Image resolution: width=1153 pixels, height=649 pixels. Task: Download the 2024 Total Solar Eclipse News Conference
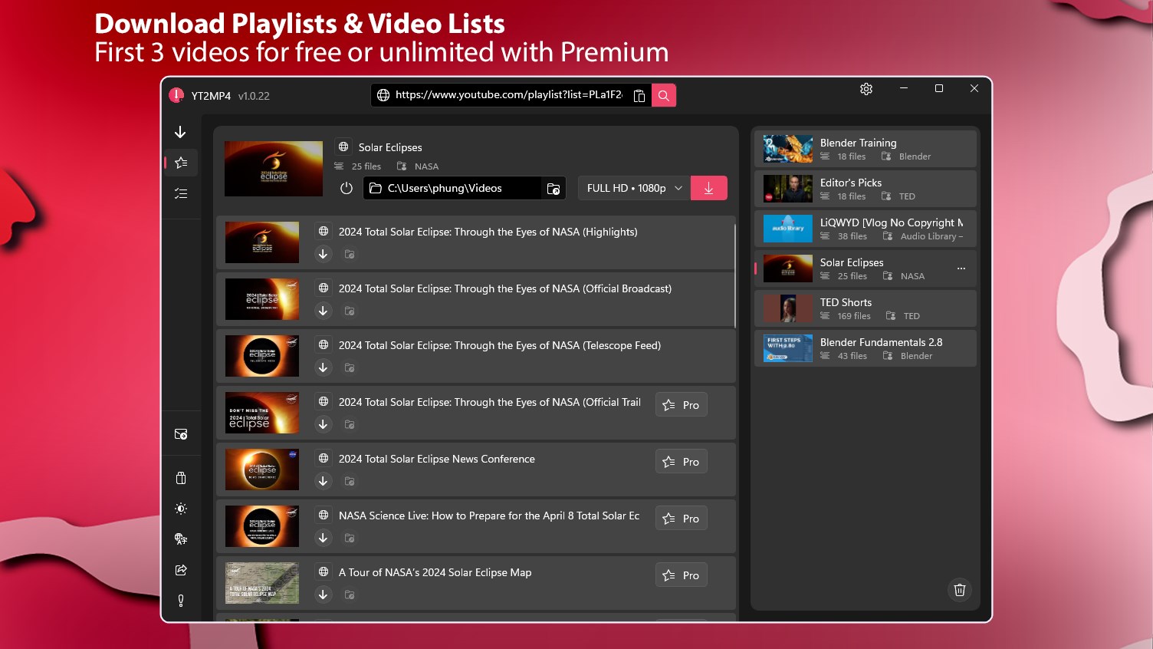[324, 481]
